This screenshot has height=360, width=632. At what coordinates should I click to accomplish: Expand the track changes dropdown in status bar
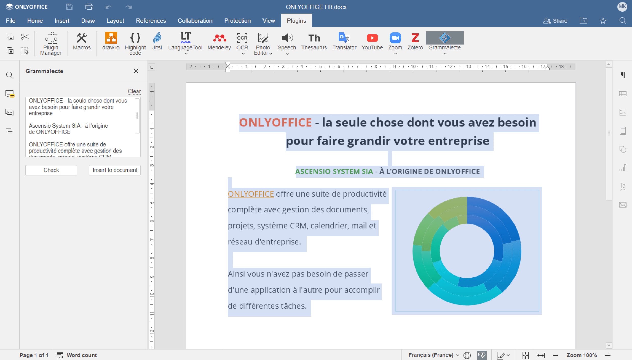click(508, 355)
